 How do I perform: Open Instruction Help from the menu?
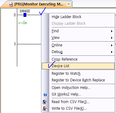click(x=78, y=88)
